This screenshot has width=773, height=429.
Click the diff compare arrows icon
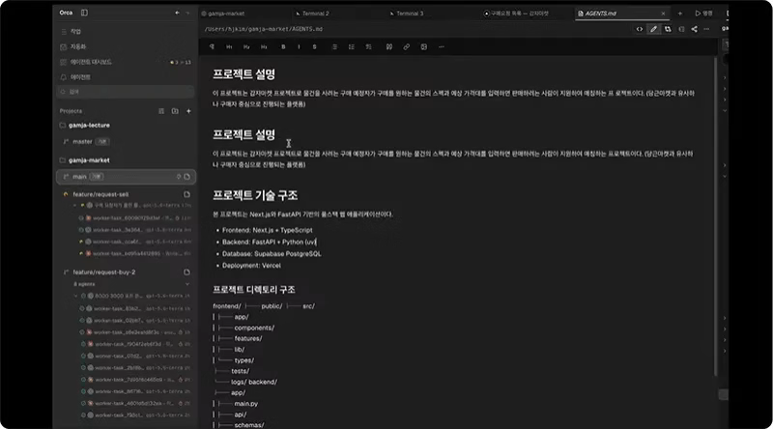[668, 29]
